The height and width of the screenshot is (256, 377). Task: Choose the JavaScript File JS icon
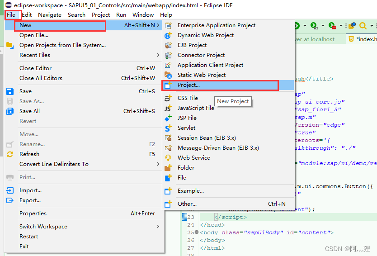tap(168, 108)
